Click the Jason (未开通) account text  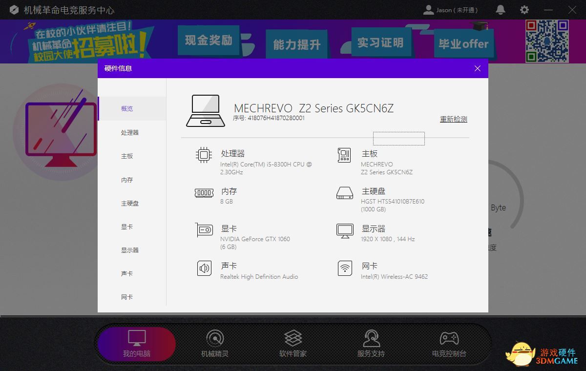457,10
